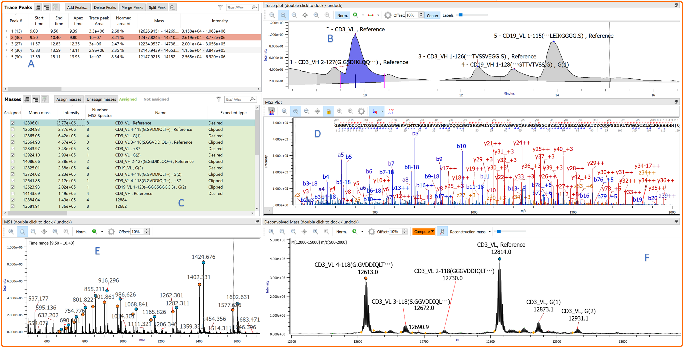Select the MS2 Plot pan tool
The width and height of the screenshot is (685, 349).
(x=317, y=111)
